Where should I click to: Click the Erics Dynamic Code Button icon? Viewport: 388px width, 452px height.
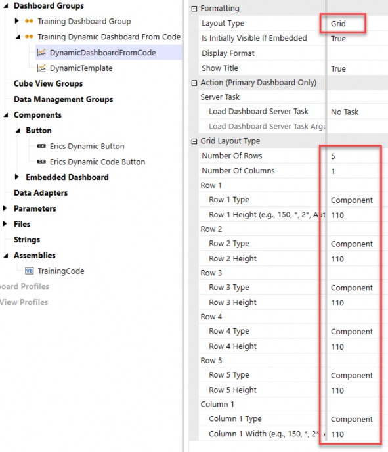click(41, 162)
